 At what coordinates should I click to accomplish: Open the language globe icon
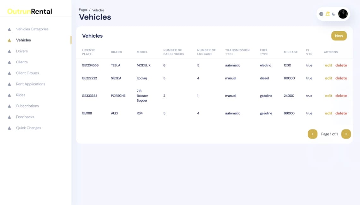coord(321,14)
